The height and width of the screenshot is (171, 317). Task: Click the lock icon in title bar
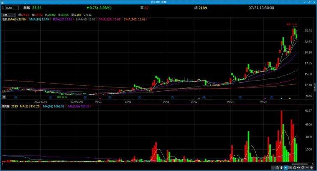pyautogui.click(x=3, y=2)
